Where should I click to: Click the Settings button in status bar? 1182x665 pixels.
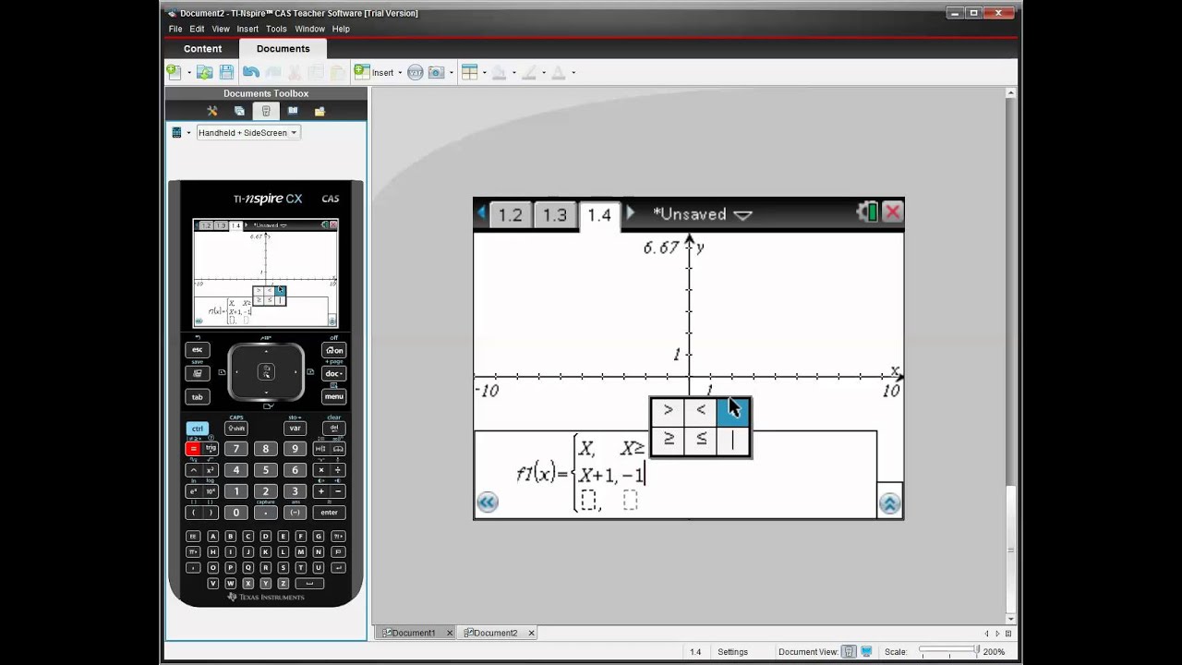732,652
